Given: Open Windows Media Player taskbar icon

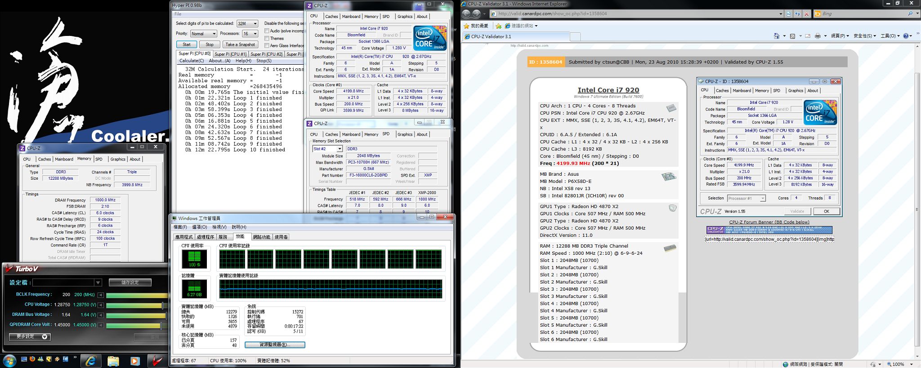Looking at the screenshot, I should (x=135, y=361).
